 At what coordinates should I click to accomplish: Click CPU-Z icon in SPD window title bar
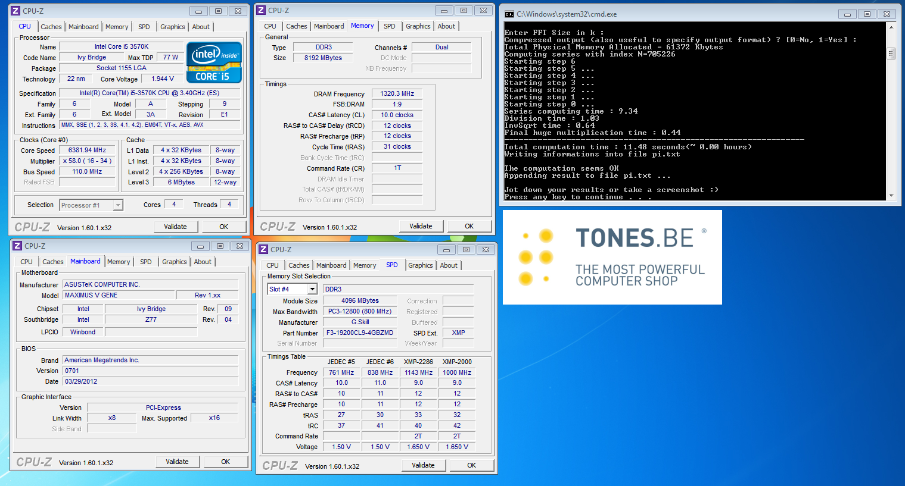(263, 249)
